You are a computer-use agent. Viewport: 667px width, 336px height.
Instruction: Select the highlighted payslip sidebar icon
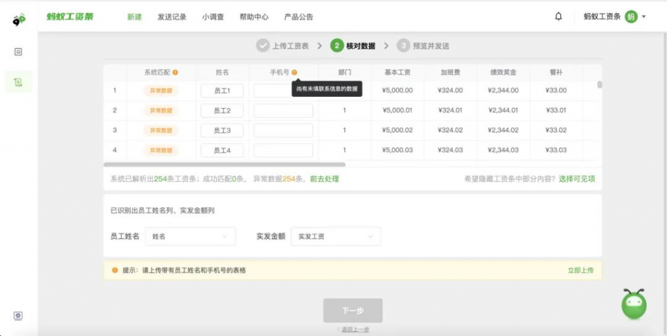pyautogui.click(x=18, y=82)
